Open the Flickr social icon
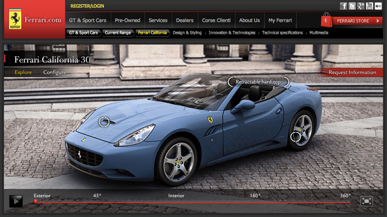Image resolution: width=387 pixels, height=217 pixels. [x=378, y=6]
